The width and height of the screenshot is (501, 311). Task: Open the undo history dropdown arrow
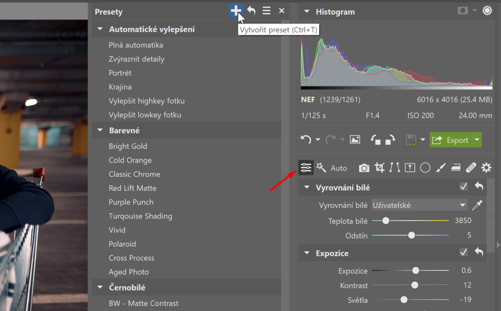pyautogui.click(x=318, y=140)
